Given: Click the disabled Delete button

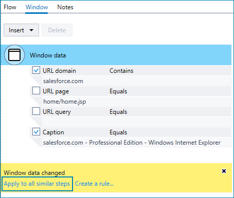Looking at the screenshot, I should pos(57,30).
